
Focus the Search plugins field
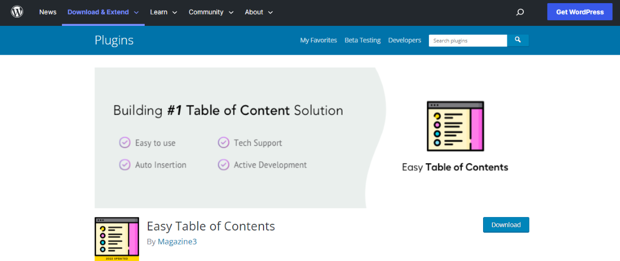(x=468, y=40)
